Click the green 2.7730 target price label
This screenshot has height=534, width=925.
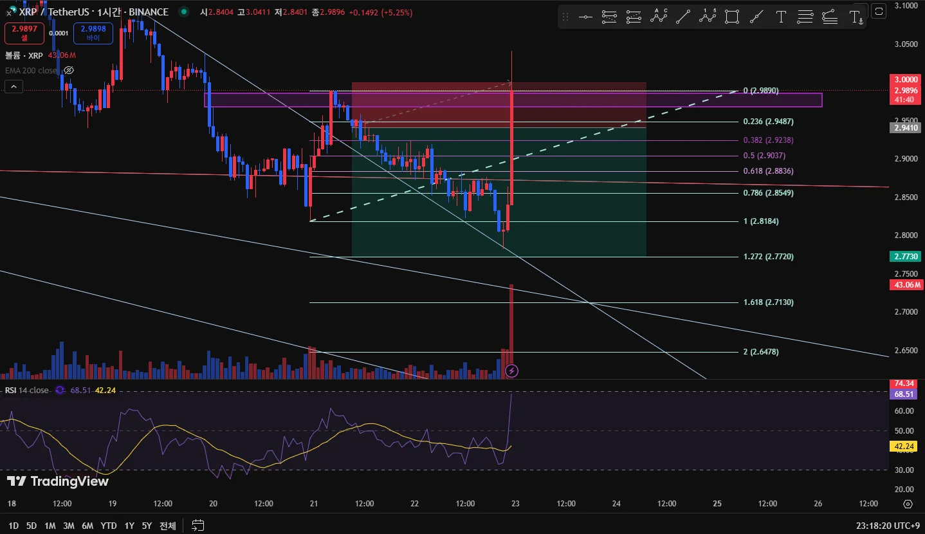(906, 257)
